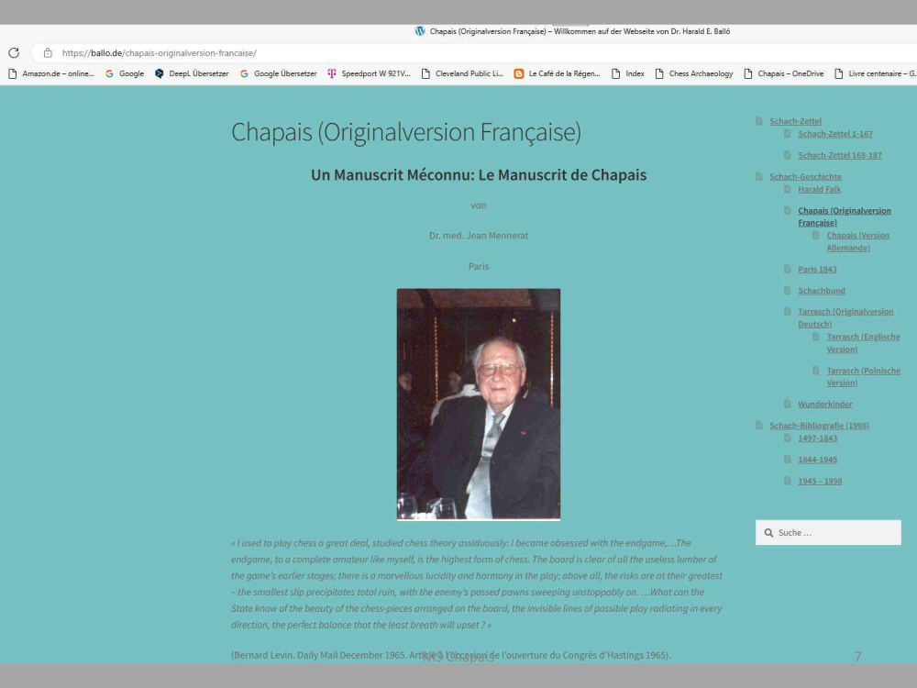The height and width of the screenshot is (688, 917).
Task: Open the Schach-Zettel sidebar section
Action: point(795,121)
